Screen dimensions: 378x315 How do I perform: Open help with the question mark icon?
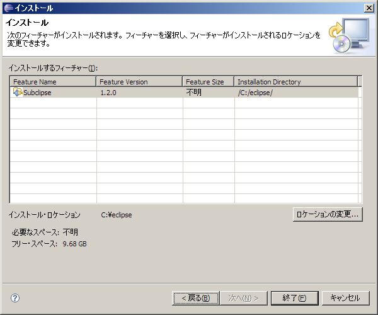pyautogui.click(x=15, y=298)
